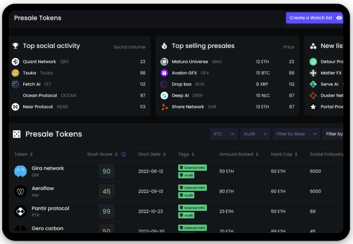Click the shapes icon beside New listings

click(x=313, y=46)
